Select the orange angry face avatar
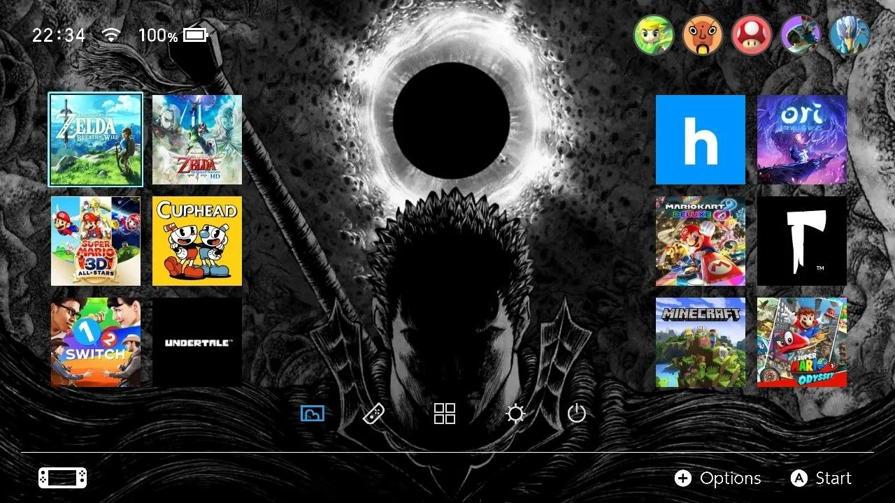Screen dimensions: 895x503 pos(703,35)
